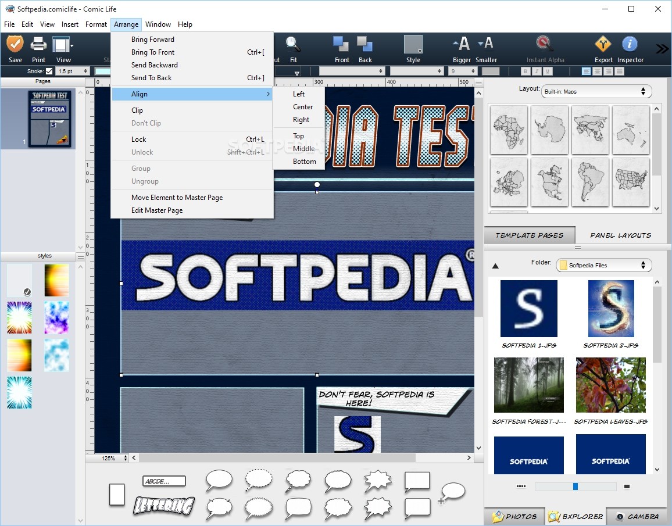The image size is (672, 526).
Task: Expand the toolbar overflow chevron
Action: (x=662, y=48)
